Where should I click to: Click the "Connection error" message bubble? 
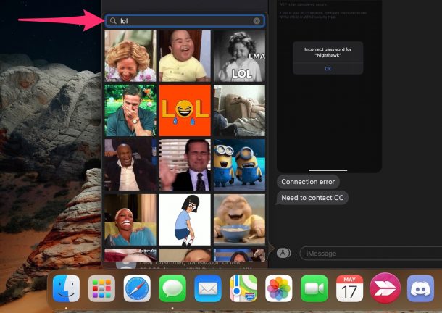pos(308,182)
